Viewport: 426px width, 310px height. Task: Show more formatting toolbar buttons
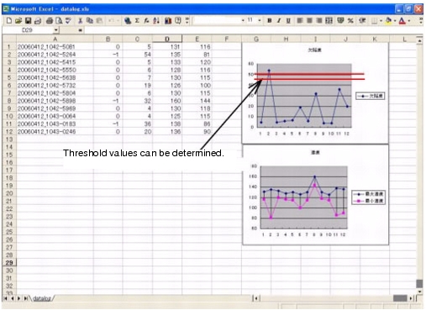pos(421,20)
